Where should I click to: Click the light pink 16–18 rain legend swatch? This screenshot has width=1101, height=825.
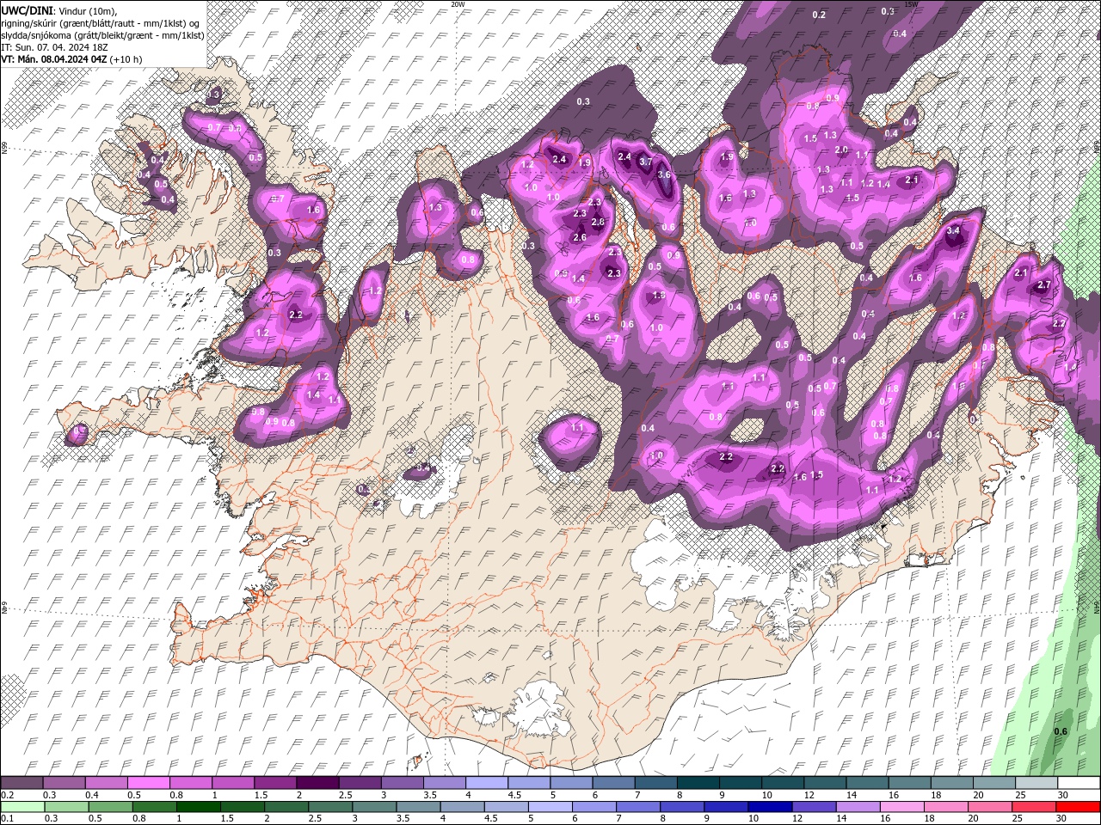[x=902, y=807]
